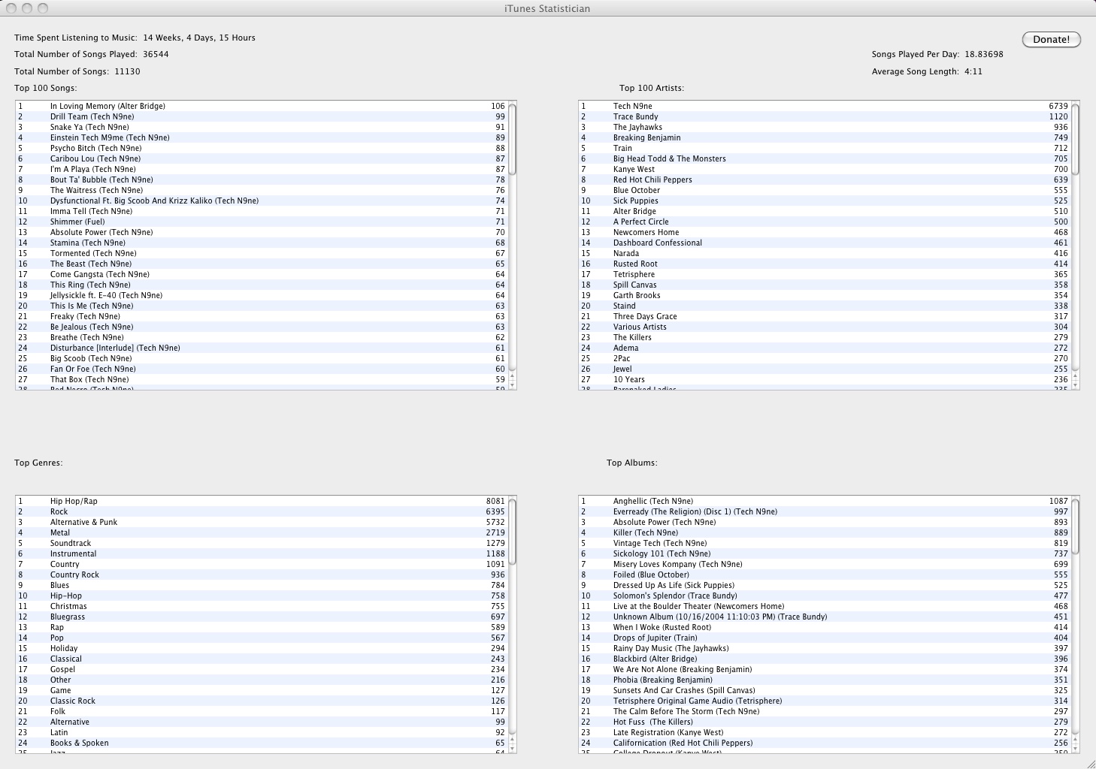Select genre 'Instrumental'
Image resolution: width=1096 pixels, height=769 pixels.
click(x=262, y=553)
